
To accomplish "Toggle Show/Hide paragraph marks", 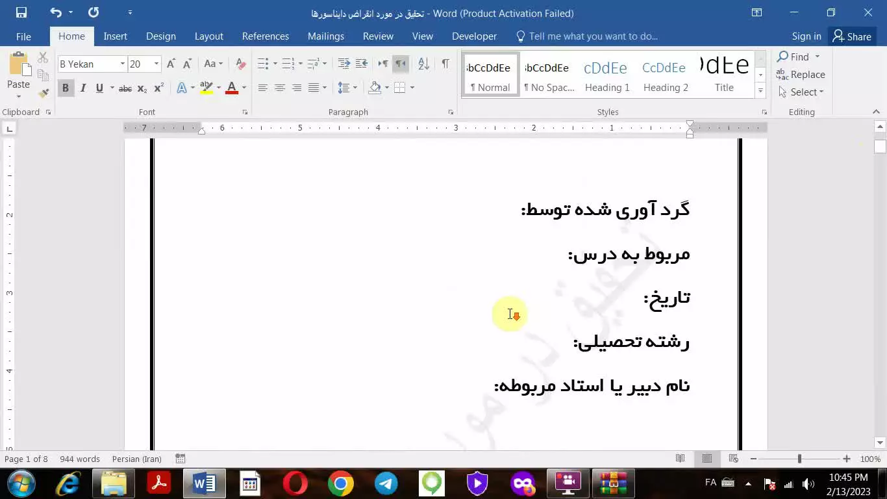I will (445, 64).
